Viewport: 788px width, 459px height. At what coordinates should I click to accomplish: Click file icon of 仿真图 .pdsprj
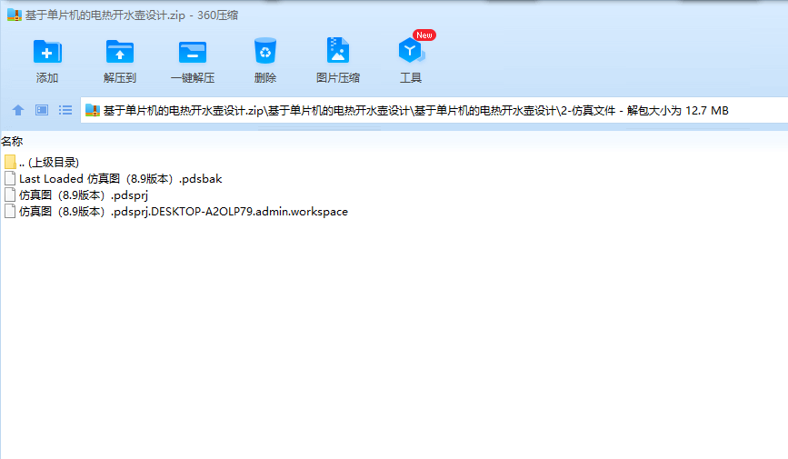point(10,195)
